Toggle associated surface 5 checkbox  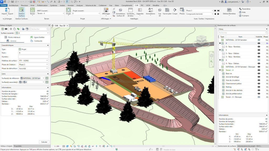pos(20,82)
